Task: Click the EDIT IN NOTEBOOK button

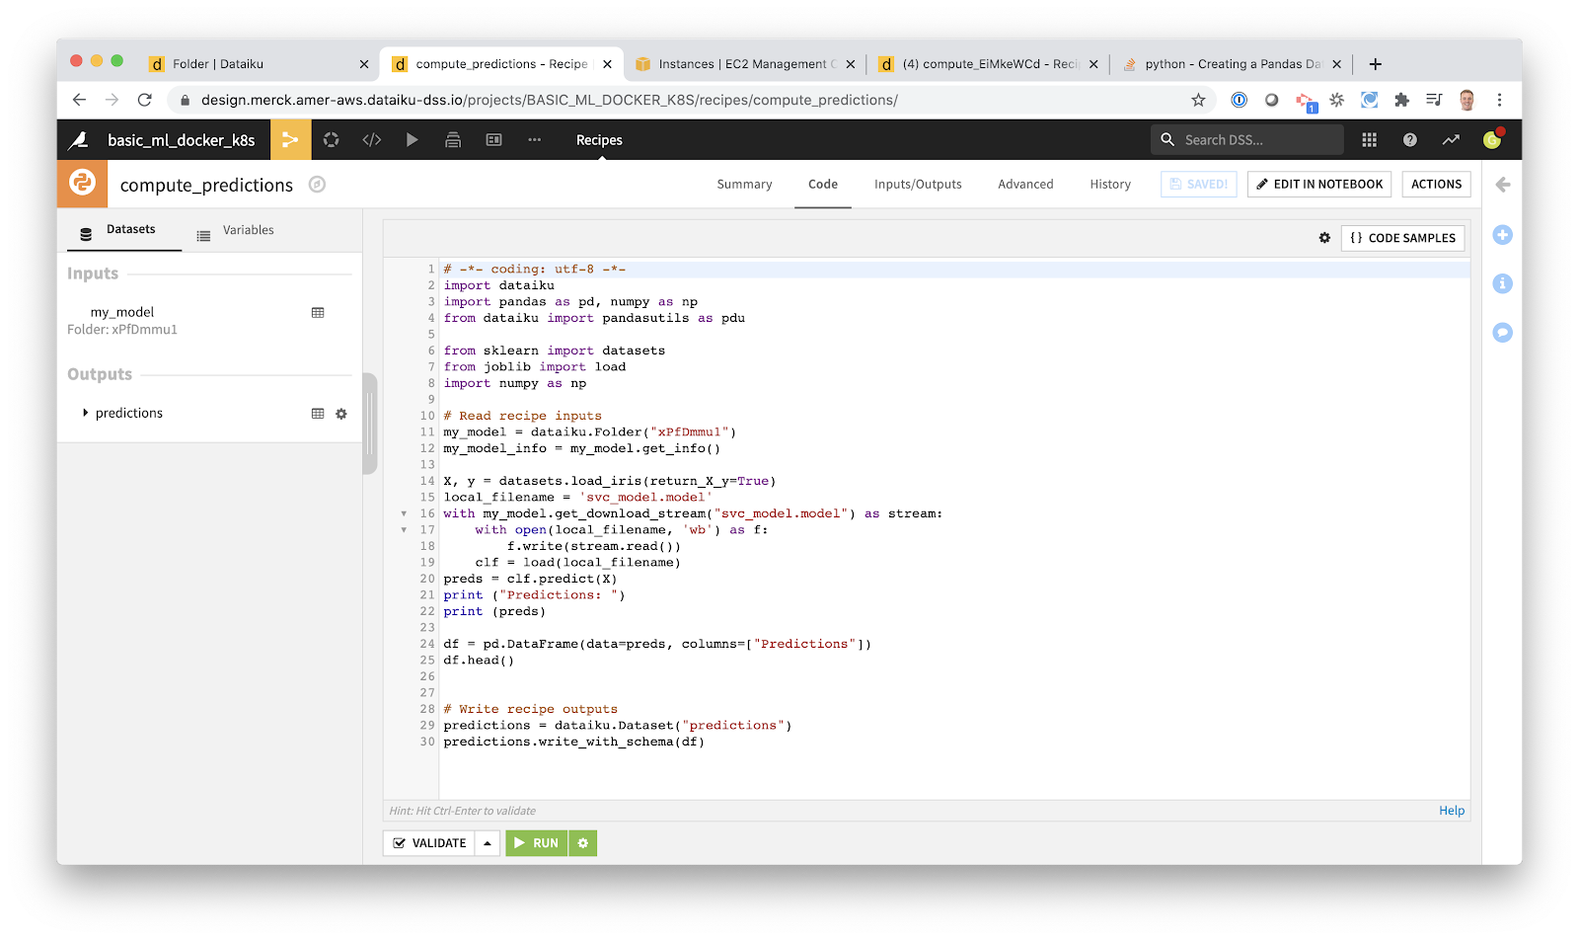Action: (x=1318, y=185)
